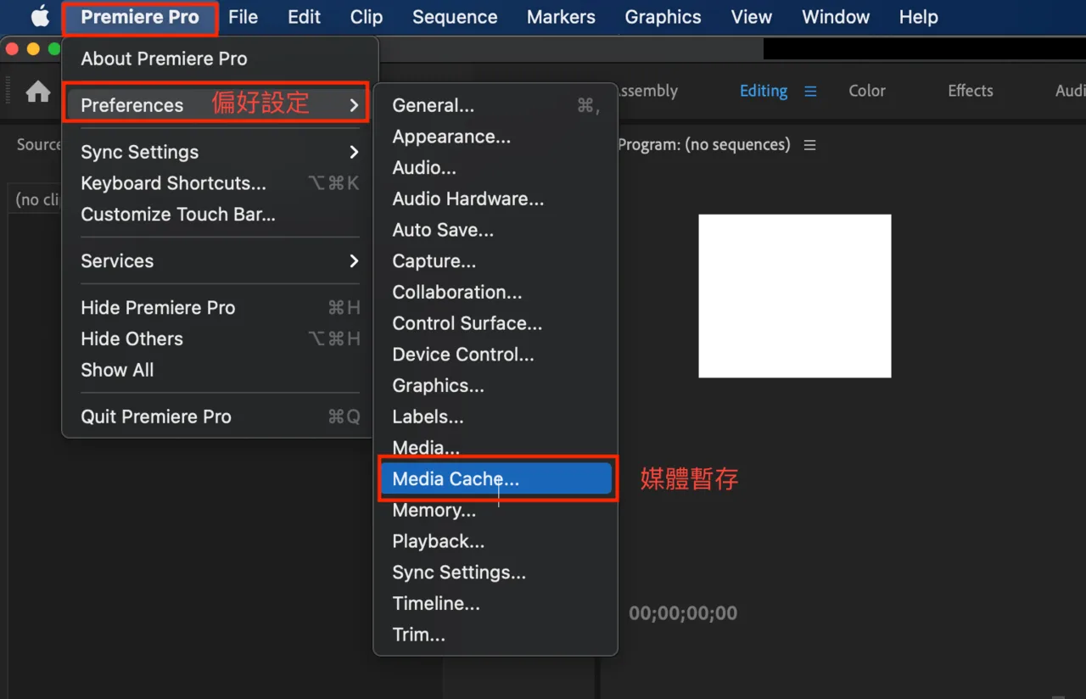Image resolution: width=1086 pixels, height=699 pixels.
Task: Click the 00;00;00;00 timecode in Program monitor
Action: [x=683, y=613]
